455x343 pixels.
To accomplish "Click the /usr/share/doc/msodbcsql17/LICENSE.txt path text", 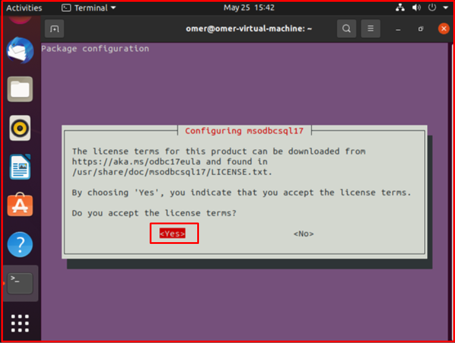I will 172,172.
